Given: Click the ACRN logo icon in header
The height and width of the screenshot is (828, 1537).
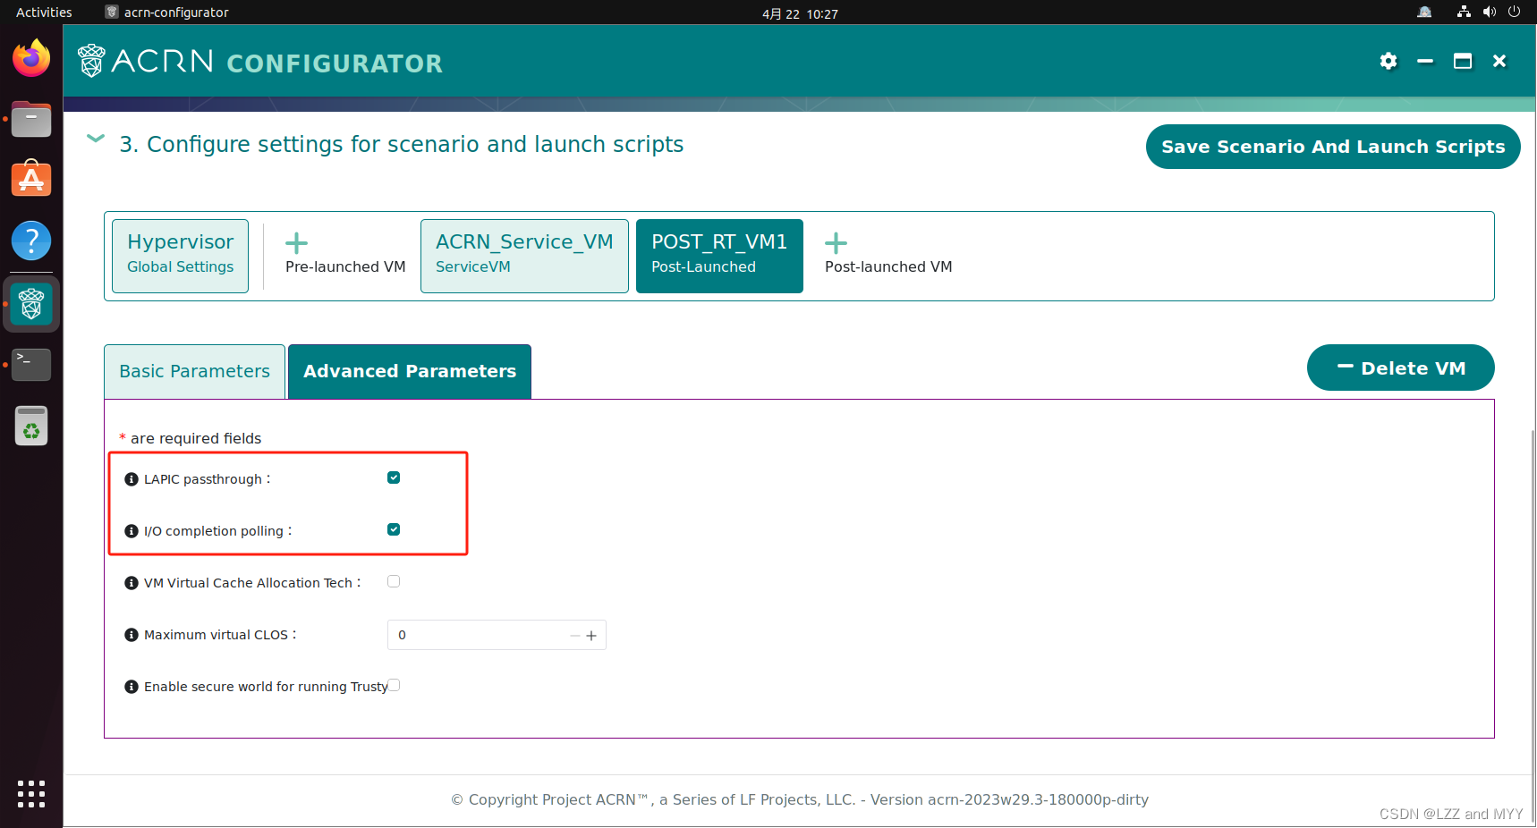Looking at the screenshot, I should click(x=91, y=61).
